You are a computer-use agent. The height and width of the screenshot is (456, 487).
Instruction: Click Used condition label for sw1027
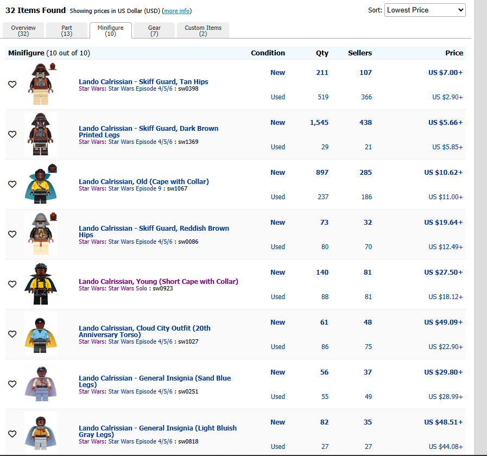[277, 347]
